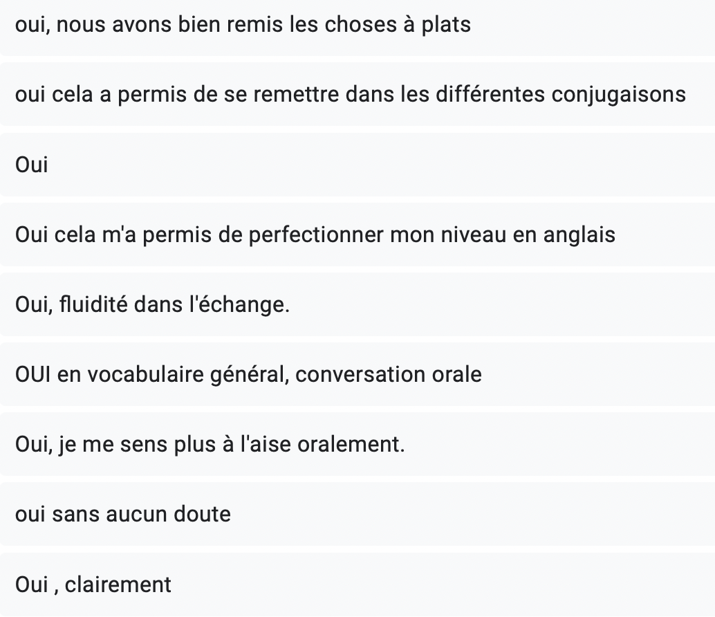Viewport: 715px width, 617px height.
Task: Click the word 'clairement' in the last response
Action: point(118,584)
